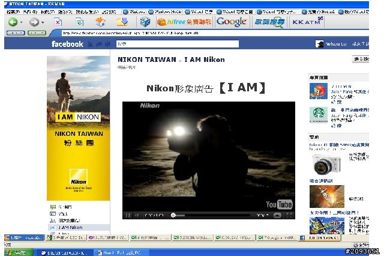Switch to the first orange browser tab
This screenshot has width=384, height=256.
tap(24, 237)
